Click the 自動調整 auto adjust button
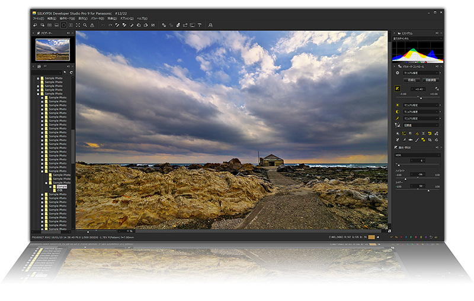Image resolution: width=474 pixels, height=301 pixels. click(x=431, y=80)
